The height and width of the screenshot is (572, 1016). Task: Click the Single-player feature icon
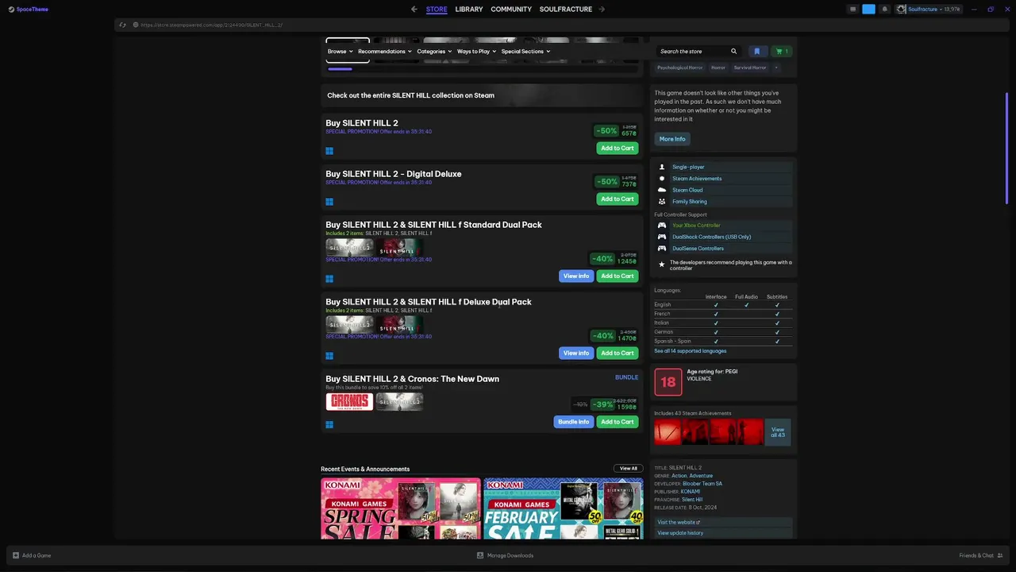tap(662, 167)
